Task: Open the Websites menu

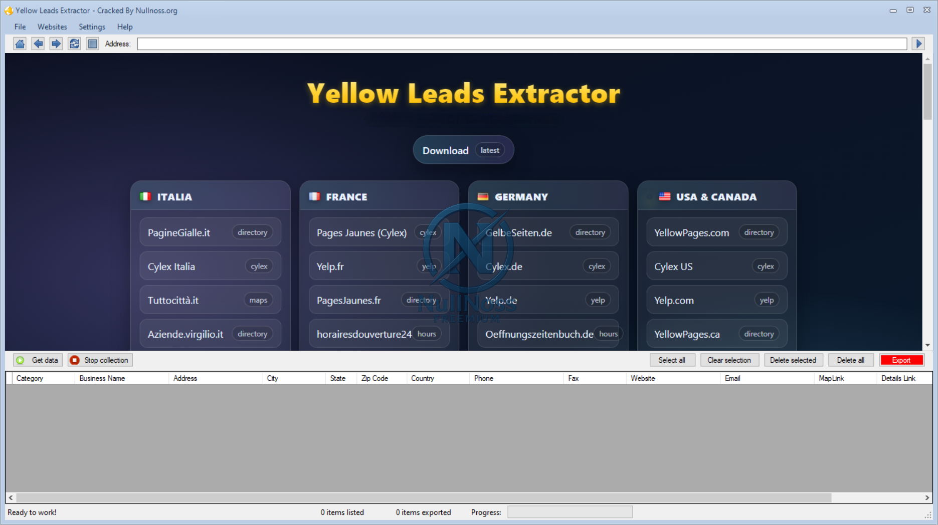Action: click(52, 27)
